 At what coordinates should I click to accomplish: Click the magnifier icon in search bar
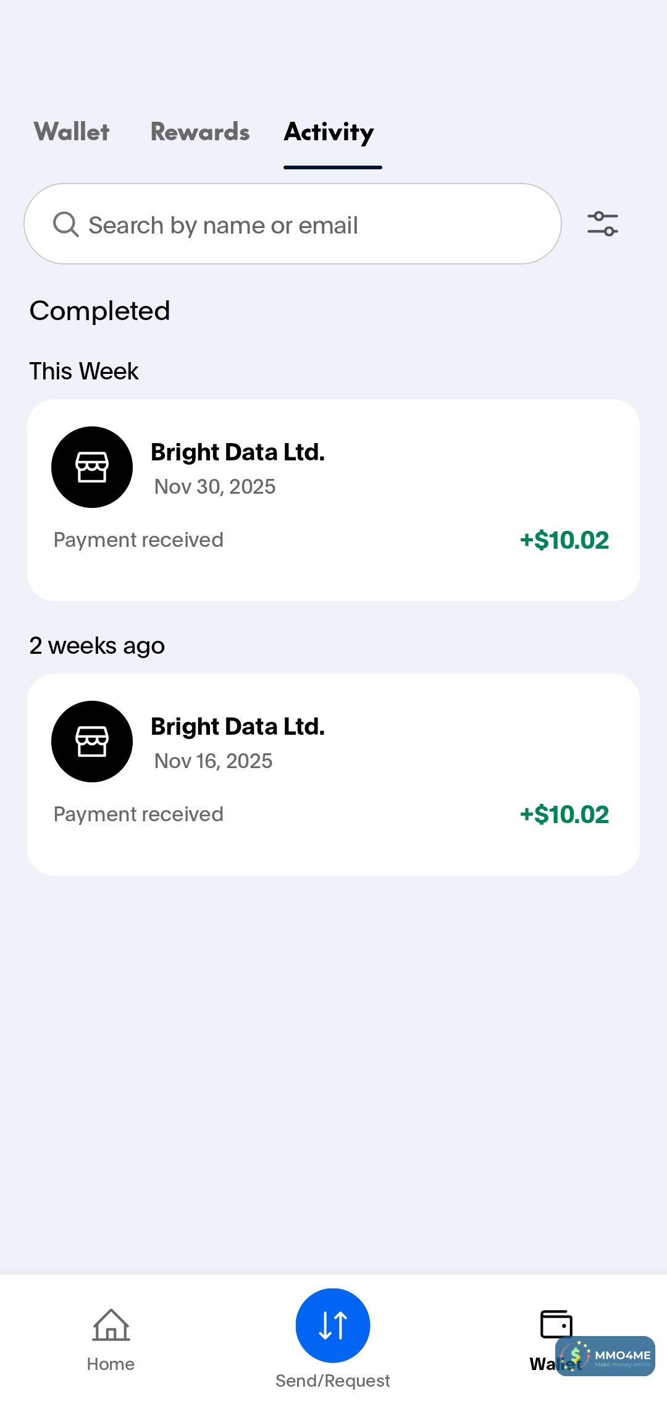[65, 224]
